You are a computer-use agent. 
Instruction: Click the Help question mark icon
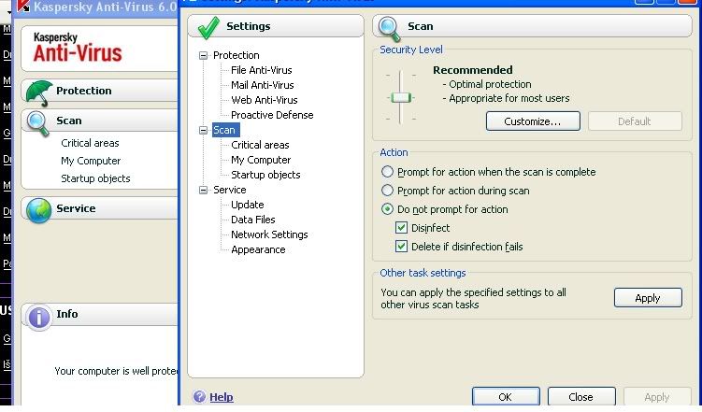pos(199,396)
